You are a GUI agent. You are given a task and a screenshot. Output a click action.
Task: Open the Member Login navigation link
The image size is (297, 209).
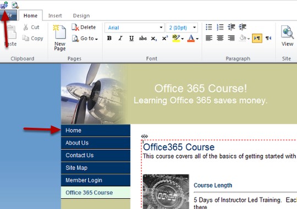tap(96, 180)
